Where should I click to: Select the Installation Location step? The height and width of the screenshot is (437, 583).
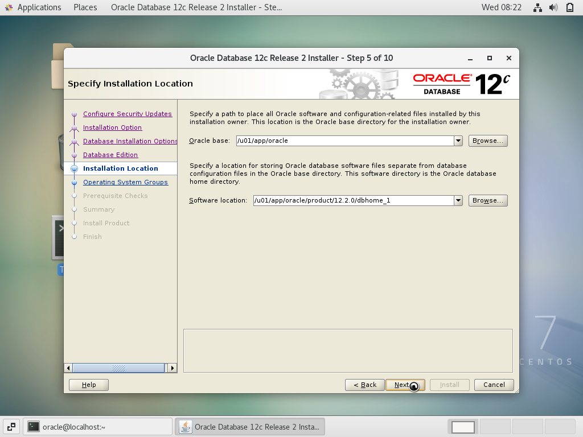121,168
